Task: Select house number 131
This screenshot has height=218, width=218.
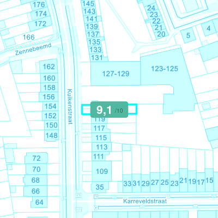Action: [97, 58]
